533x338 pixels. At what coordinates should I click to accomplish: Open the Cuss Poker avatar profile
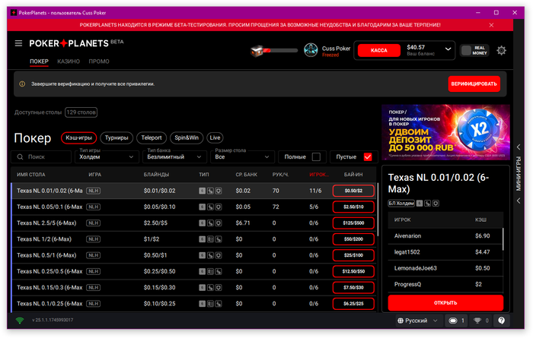[x=311, y=51]
